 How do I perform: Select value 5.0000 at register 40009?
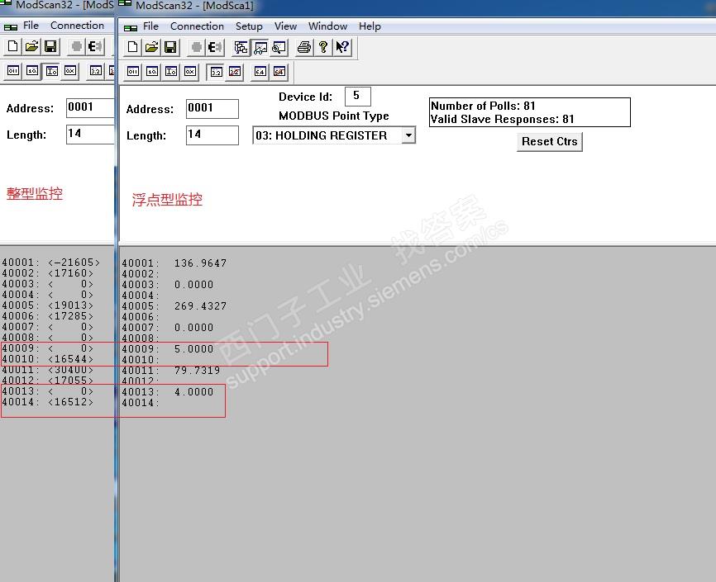[194, 349]
